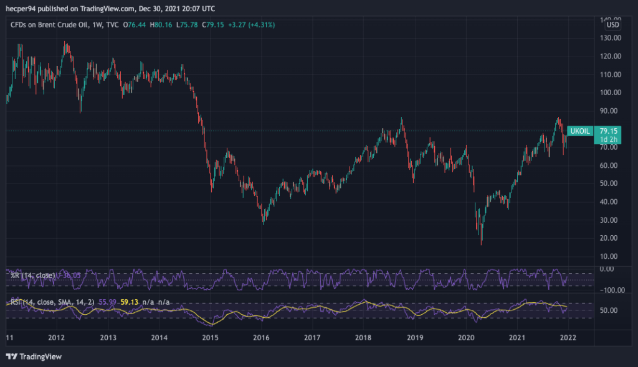
Task: Click the 100.00 price axis label
Action: [x=611, y=92]
